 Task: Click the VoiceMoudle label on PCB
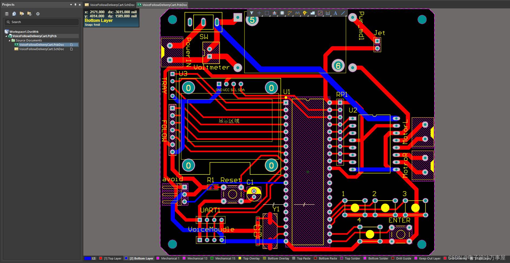pyautogui.click(x=211, y=229)
